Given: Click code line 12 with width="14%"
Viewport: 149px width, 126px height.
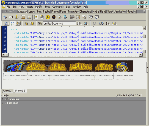Looking at the screenshot, I should point(78,37).
